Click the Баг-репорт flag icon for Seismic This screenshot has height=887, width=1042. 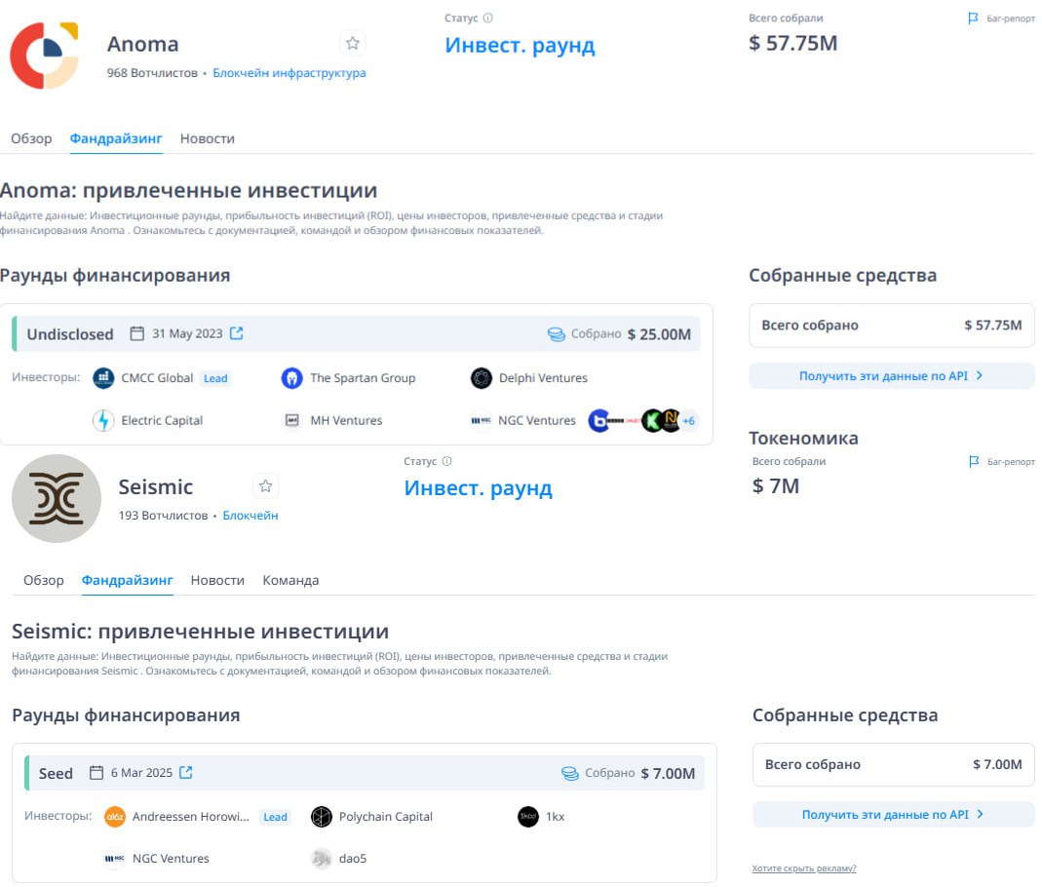tap(974, 461)
